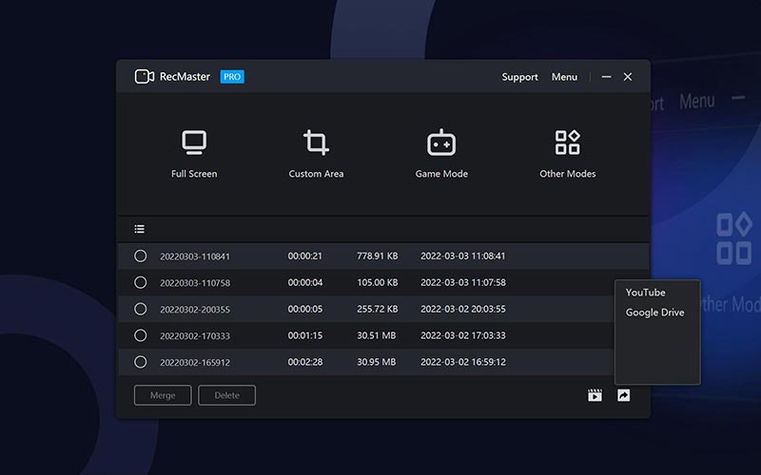Click file name 20220302-200355
The image size is (761, 475).
[x=195, y=310]
